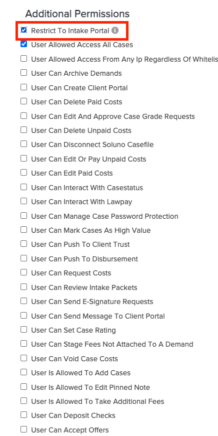The height and width of the screenshot is (436, 218).
Task: Tick User Can Delete Paid Costs
Action: tap(24, 101)
